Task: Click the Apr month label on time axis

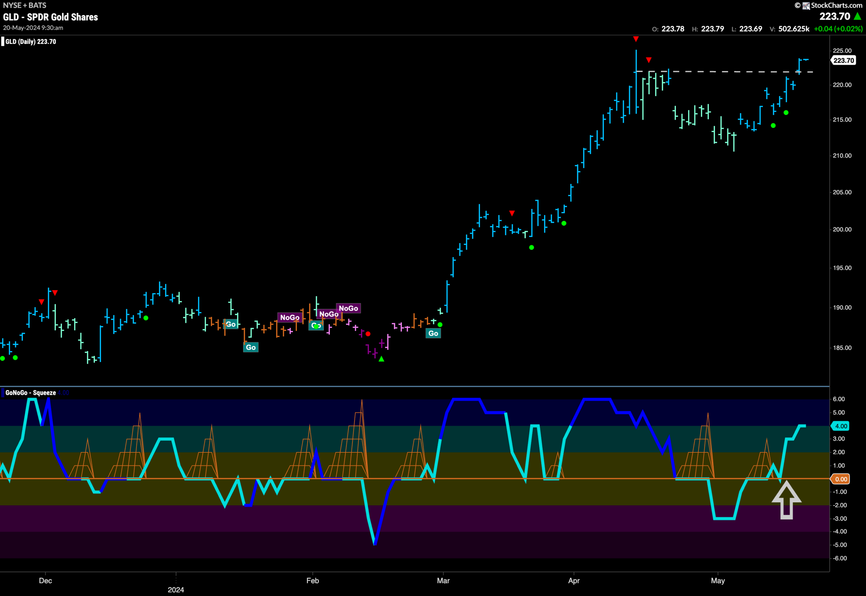Action: 574,581
